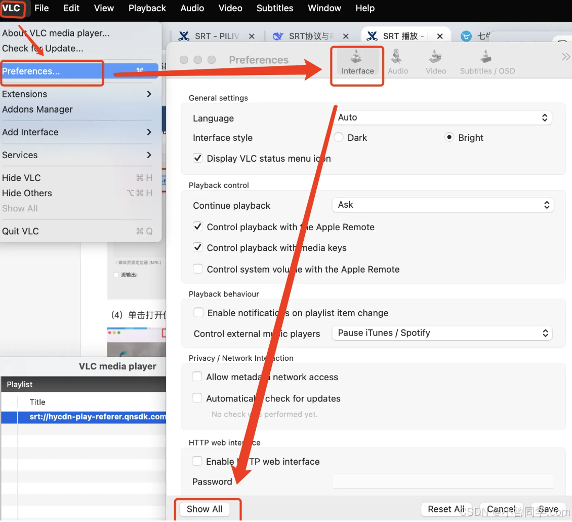Open the Audio menu in the menu bar
The height and width of the screenshot is (522, 572).
(x=192, y=8)
